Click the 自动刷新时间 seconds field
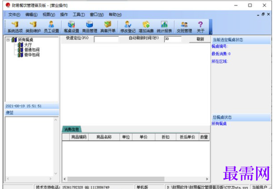 173,39
